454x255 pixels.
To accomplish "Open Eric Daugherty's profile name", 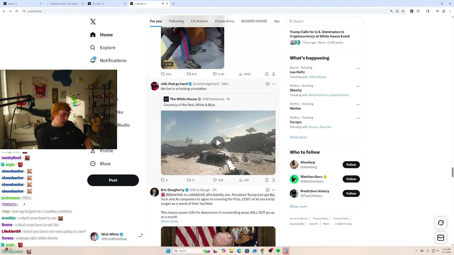I will tap(172, 190).
